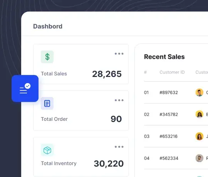Click the Total Sales label
The width and height of the screenshot is (208, 177).
54,73
